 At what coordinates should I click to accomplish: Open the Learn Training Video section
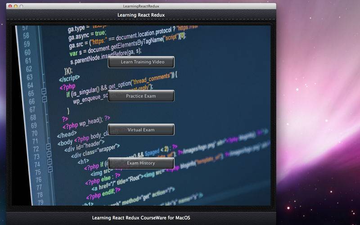tap(141, 62)
